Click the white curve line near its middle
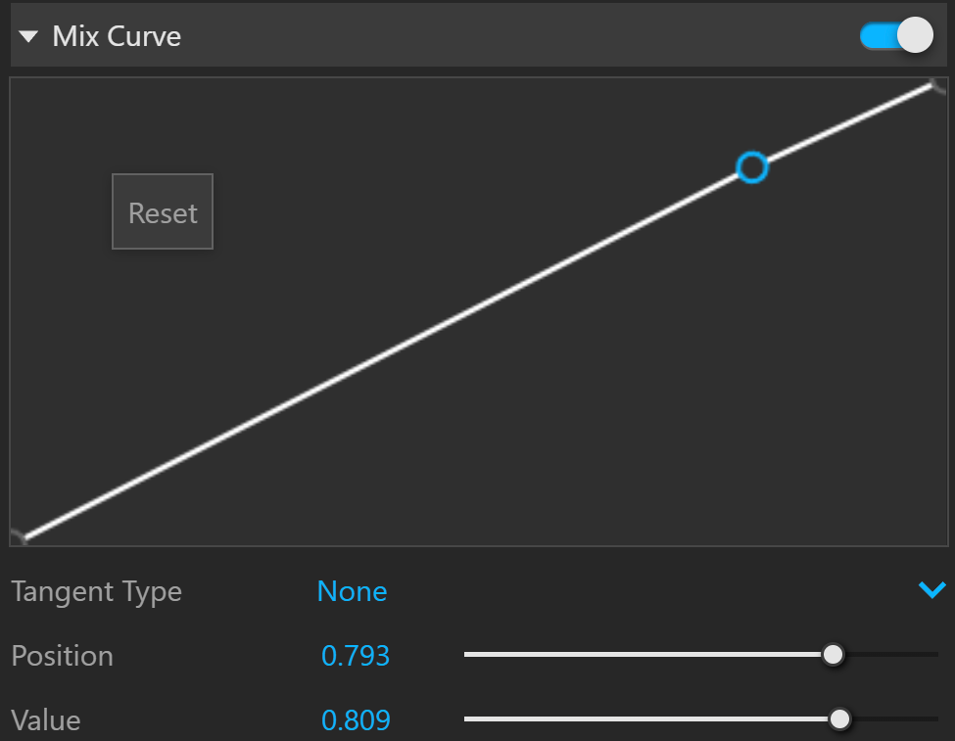The image size is (955, 741). (x=478, y=310)
